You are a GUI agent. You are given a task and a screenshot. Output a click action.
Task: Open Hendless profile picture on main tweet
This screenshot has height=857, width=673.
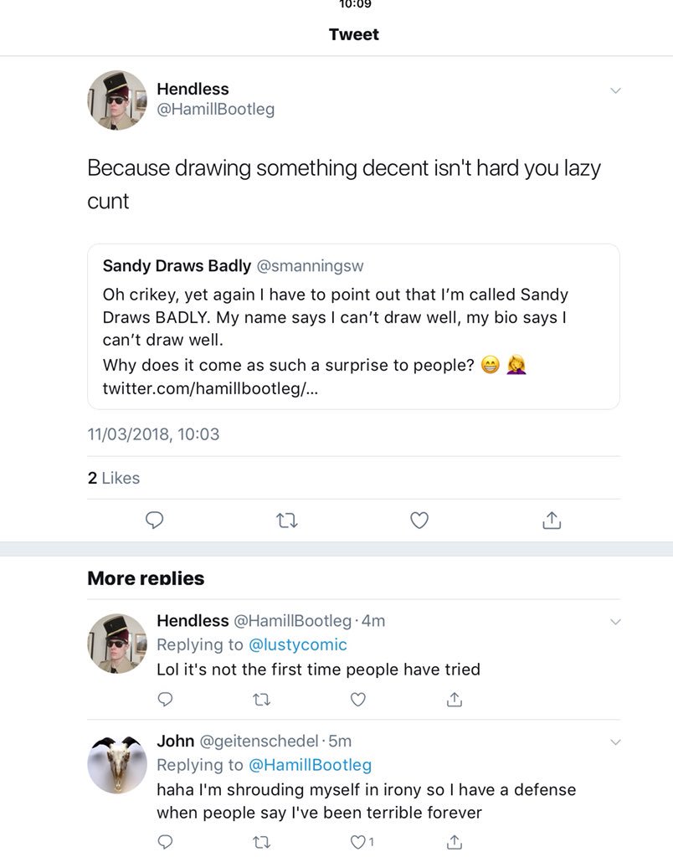click(x=117, y=100)
